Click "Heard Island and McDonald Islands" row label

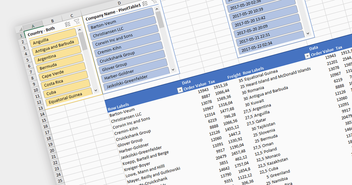278,77
